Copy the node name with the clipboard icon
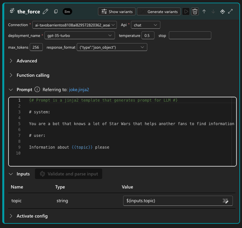 [x=56, y=11]
